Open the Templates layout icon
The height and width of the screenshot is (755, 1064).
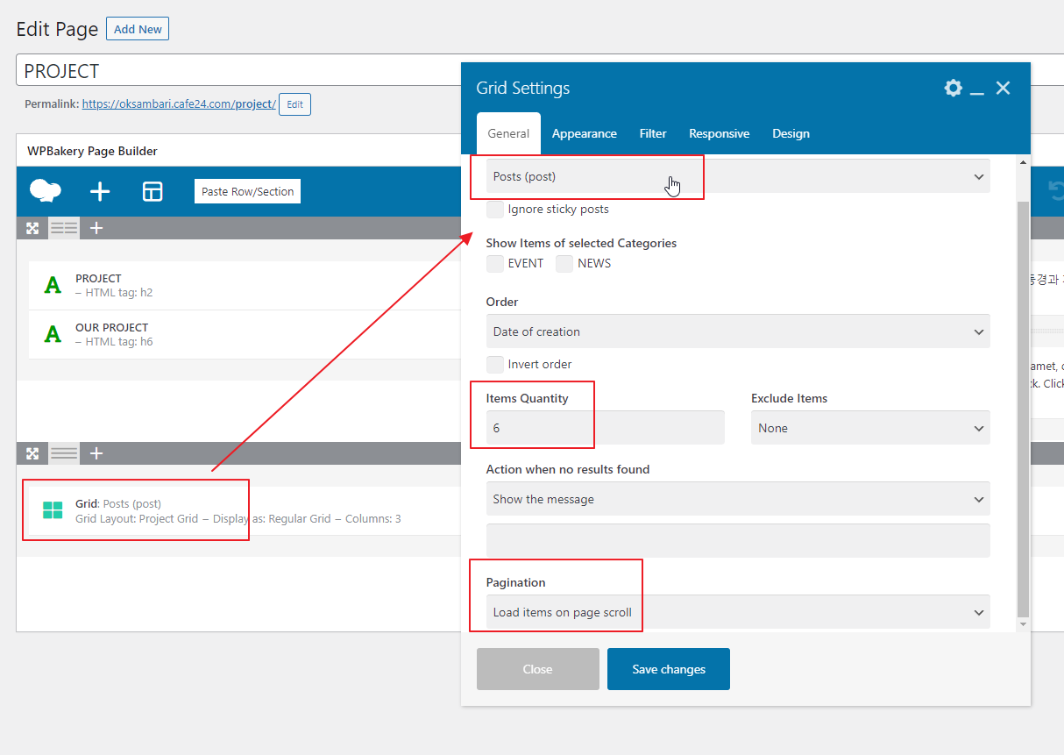153,191
